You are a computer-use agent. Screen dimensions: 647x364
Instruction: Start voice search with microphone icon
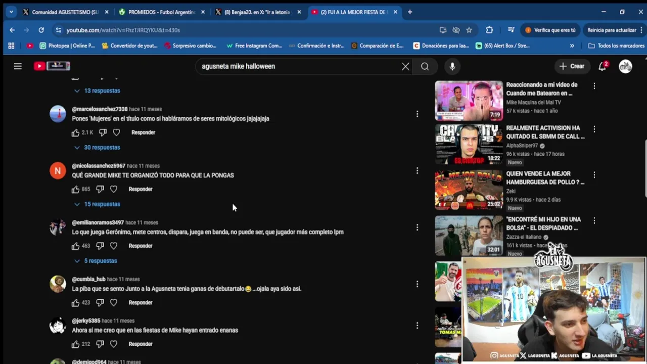(x=452, y=66)
